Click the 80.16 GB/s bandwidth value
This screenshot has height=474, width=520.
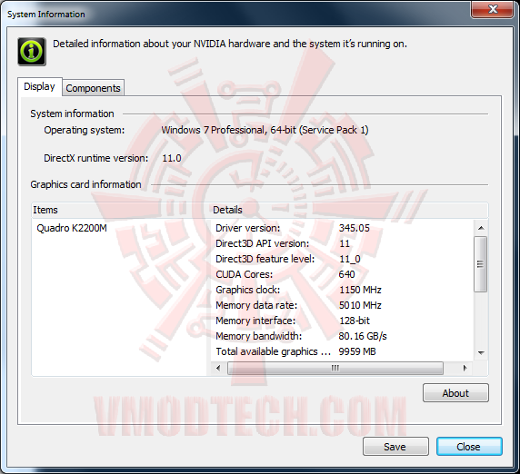(x=363, y=336)
